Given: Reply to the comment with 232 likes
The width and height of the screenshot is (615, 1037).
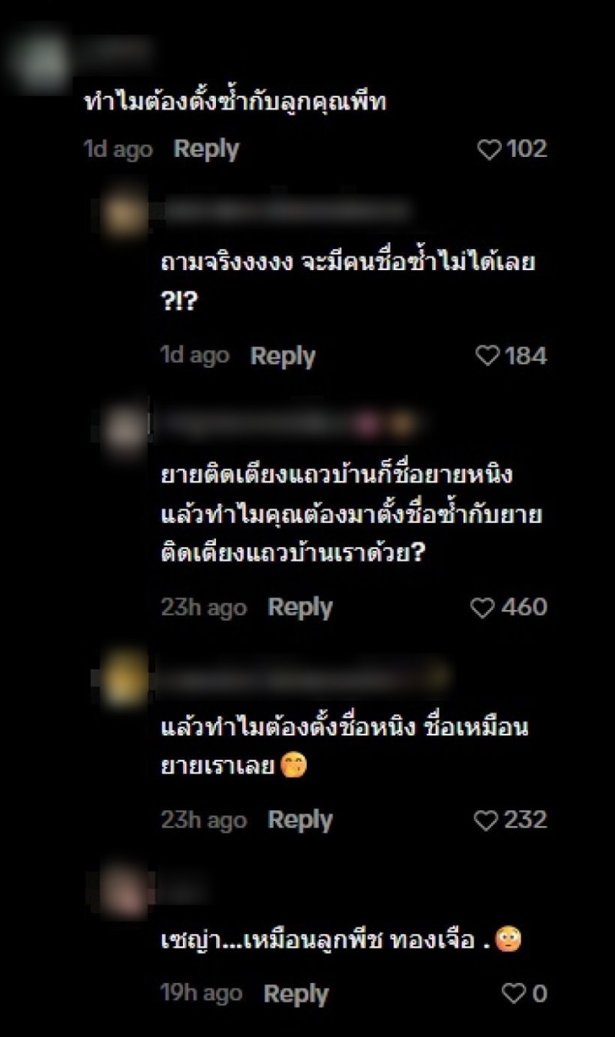Looking at the screenshot, I should pyautogui.click(x=300, y=820).
